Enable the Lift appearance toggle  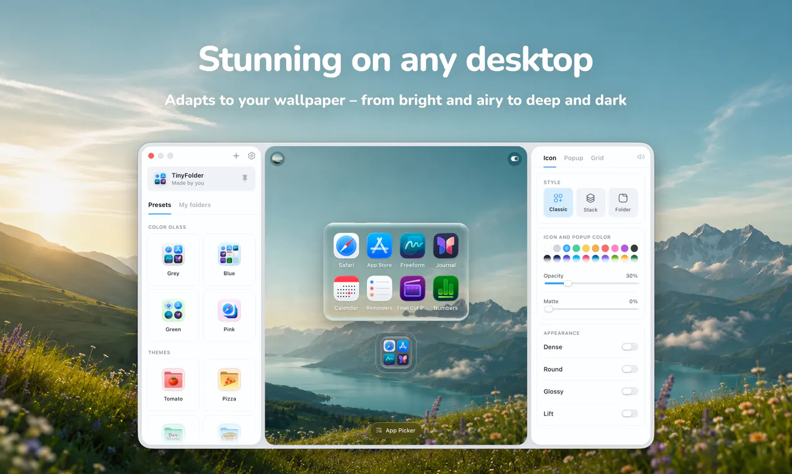pos(630,414)
